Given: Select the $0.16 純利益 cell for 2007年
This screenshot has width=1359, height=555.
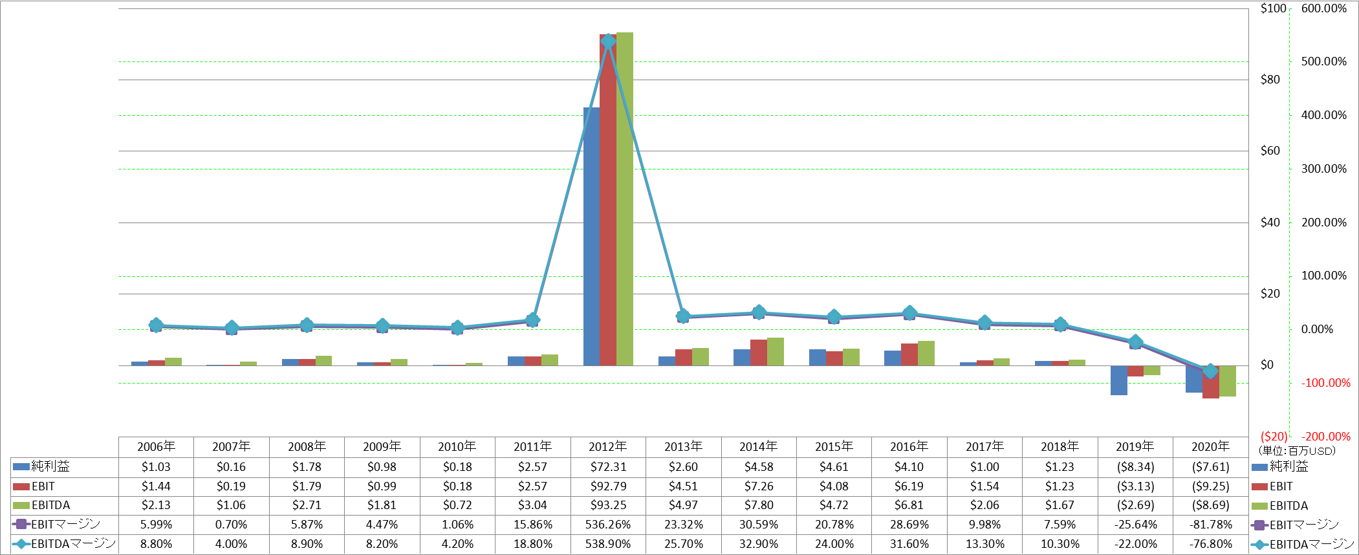Looking at the screenshot, I should point(232,466).
